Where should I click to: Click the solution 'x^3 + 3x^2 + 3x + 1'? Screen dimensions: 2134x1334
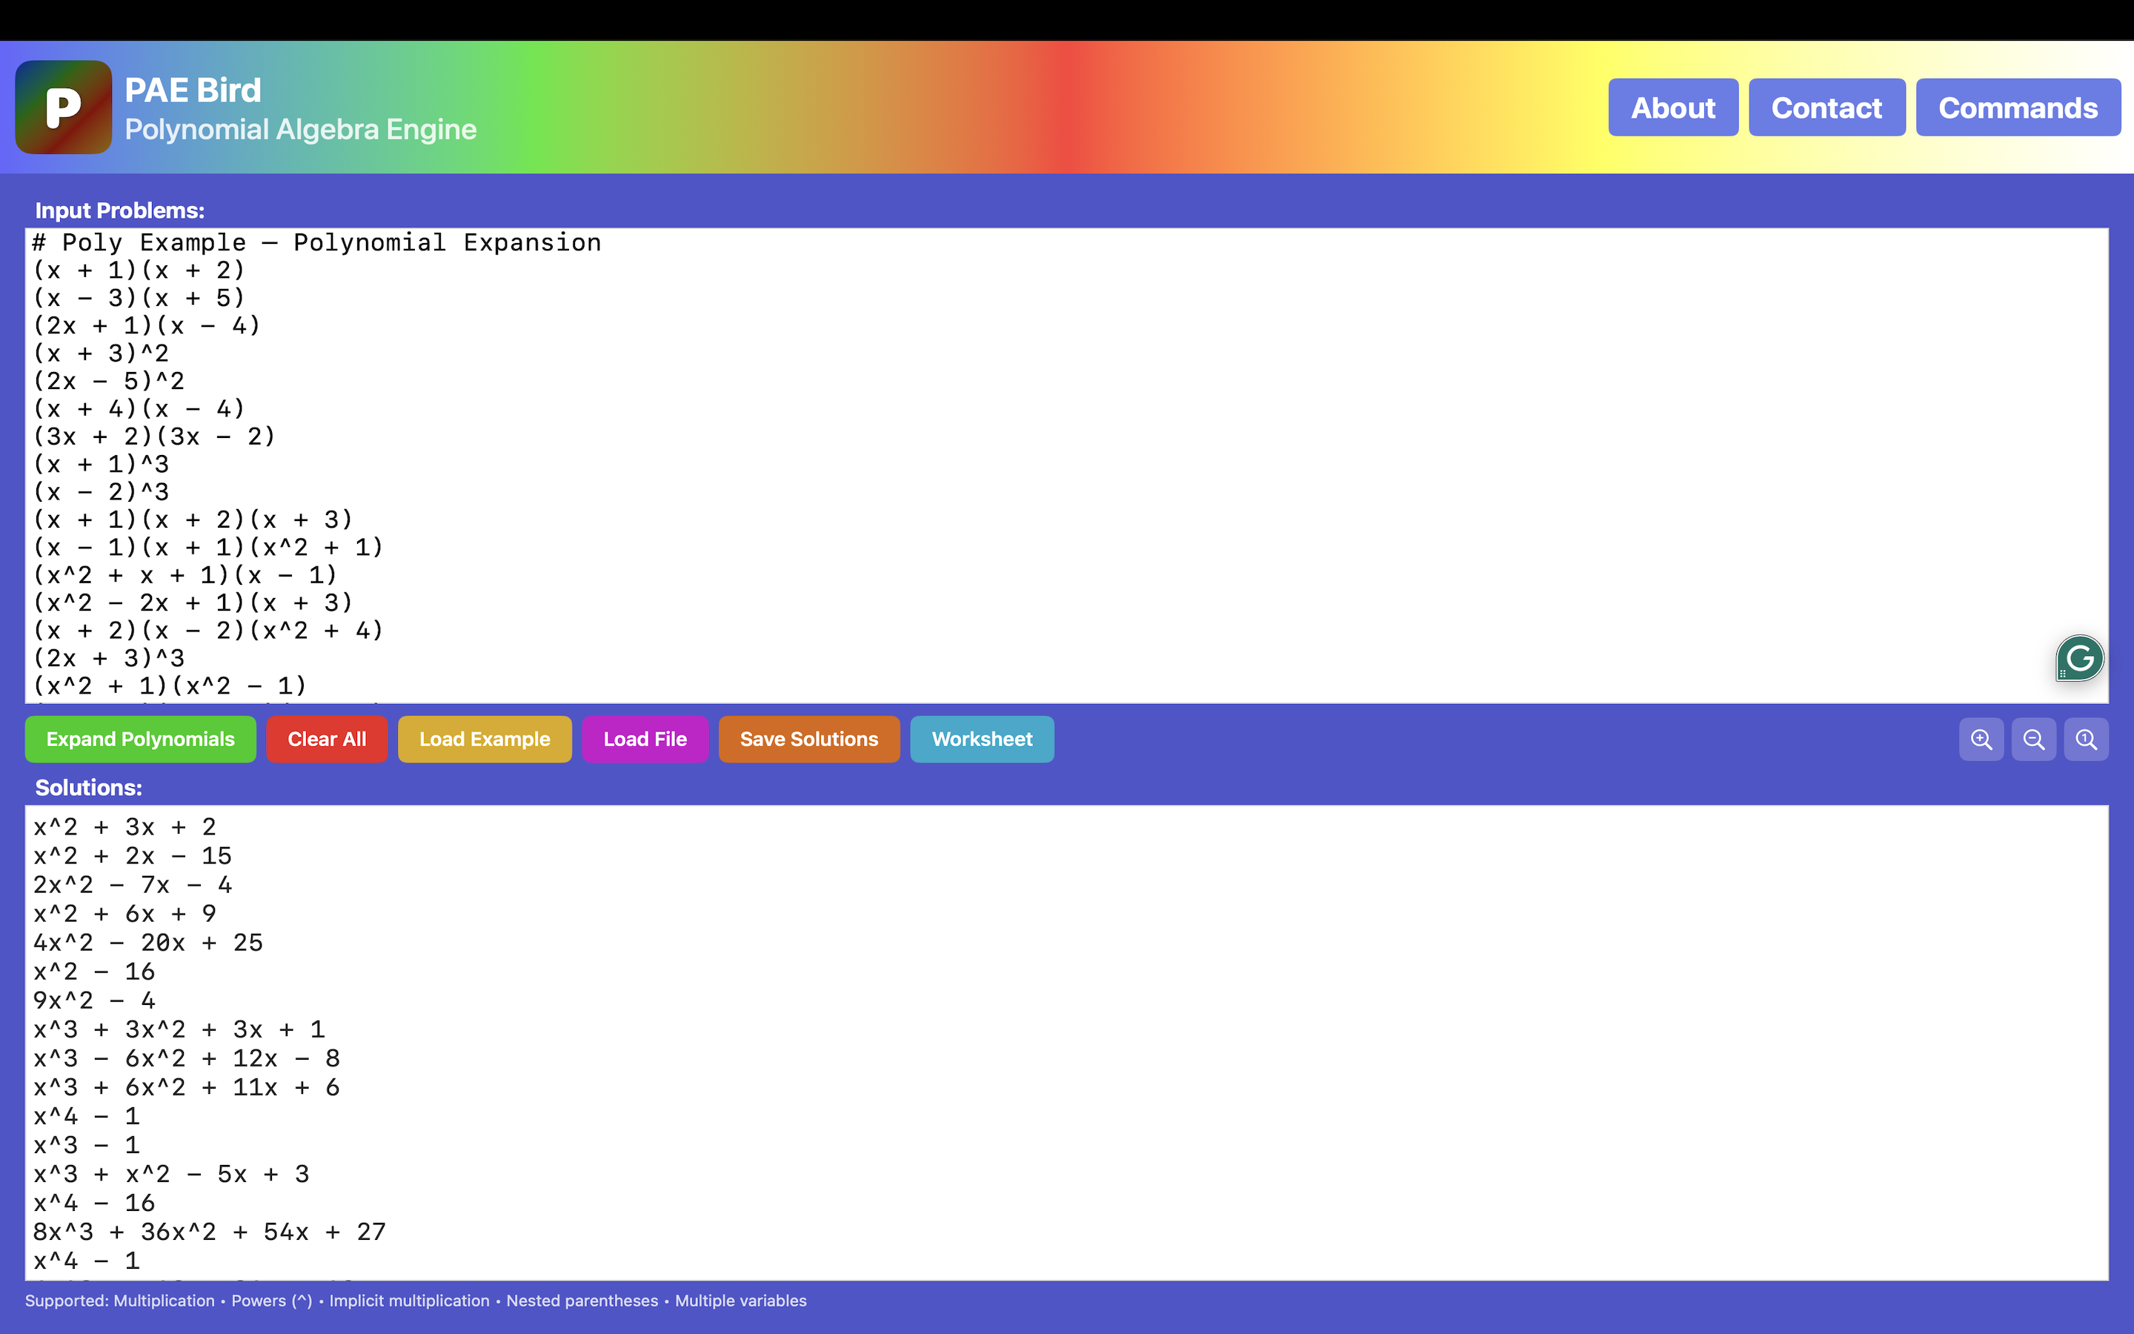click(x=179, y=1029)
